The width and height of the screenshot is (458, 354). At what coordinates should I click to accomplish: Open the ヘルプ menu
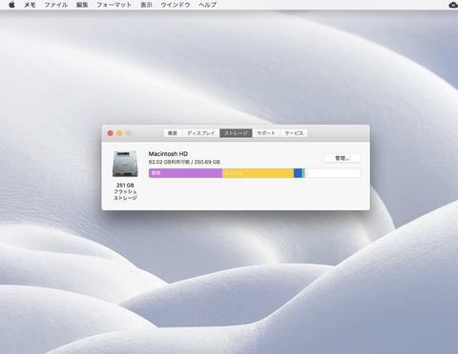(x=207, y=5)
